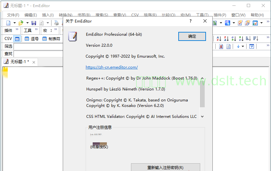Click the blue down arrow icon
Image resolution: width=271 pixels, height=171 pixels.
pos(238,46)
